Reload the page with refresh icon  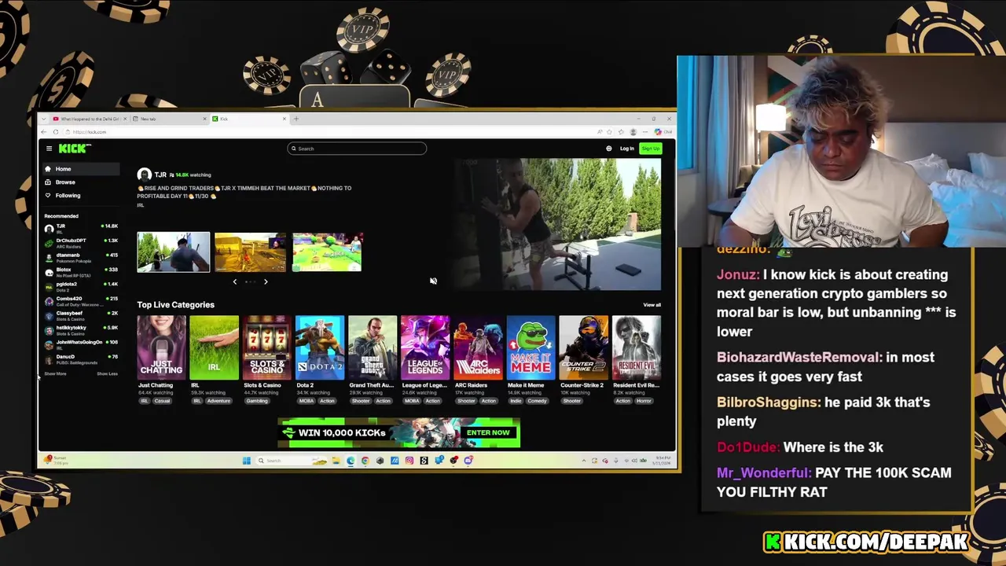[56, 132]
